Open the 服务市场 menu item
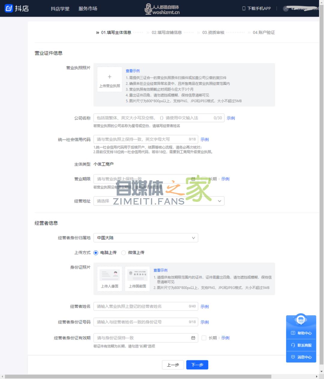Viewport: 324px width, 379px height. pos(88,8)
